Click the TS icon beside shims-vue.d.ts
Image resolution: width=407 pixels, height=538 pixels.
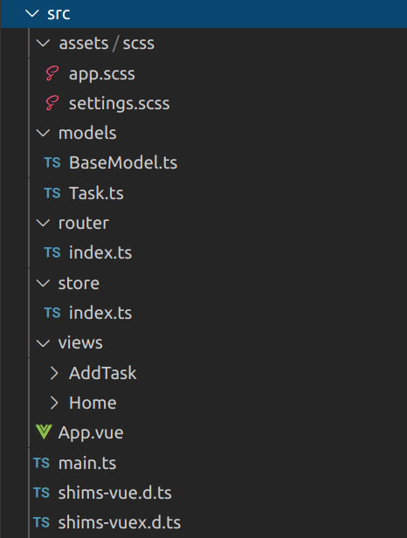pyautogui.click(x=42, y=493)
